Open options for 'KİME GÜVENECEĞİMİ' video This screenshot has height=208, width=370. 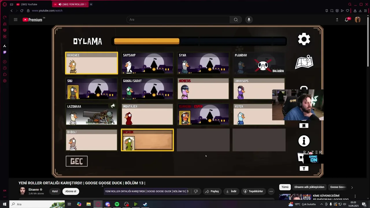355,196
